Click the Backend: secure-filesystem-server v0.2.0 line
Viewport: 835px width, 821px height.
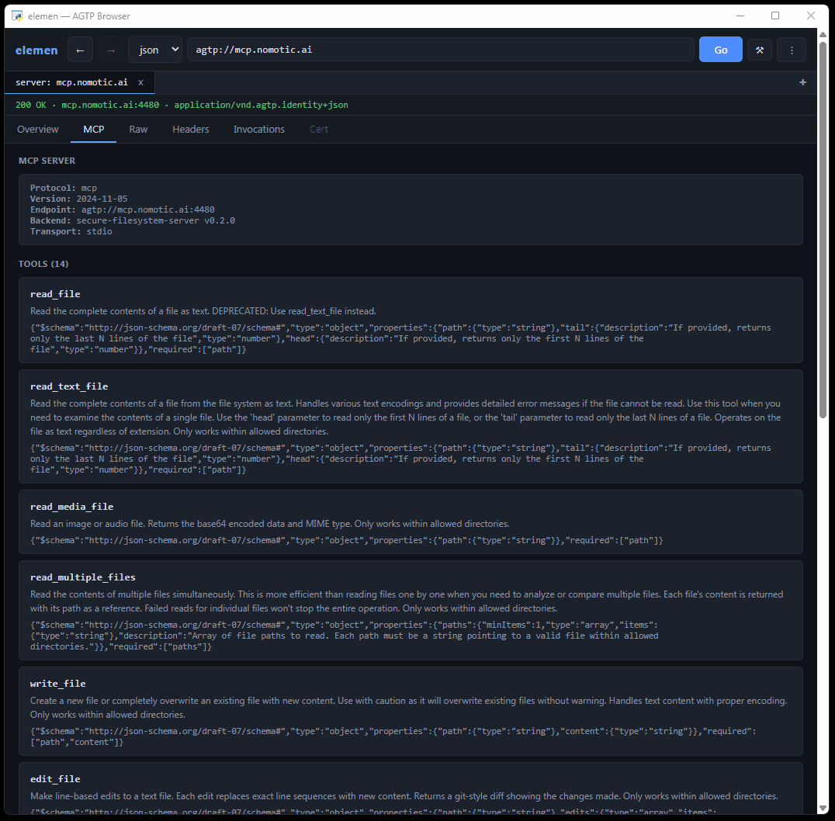(133, 220)
